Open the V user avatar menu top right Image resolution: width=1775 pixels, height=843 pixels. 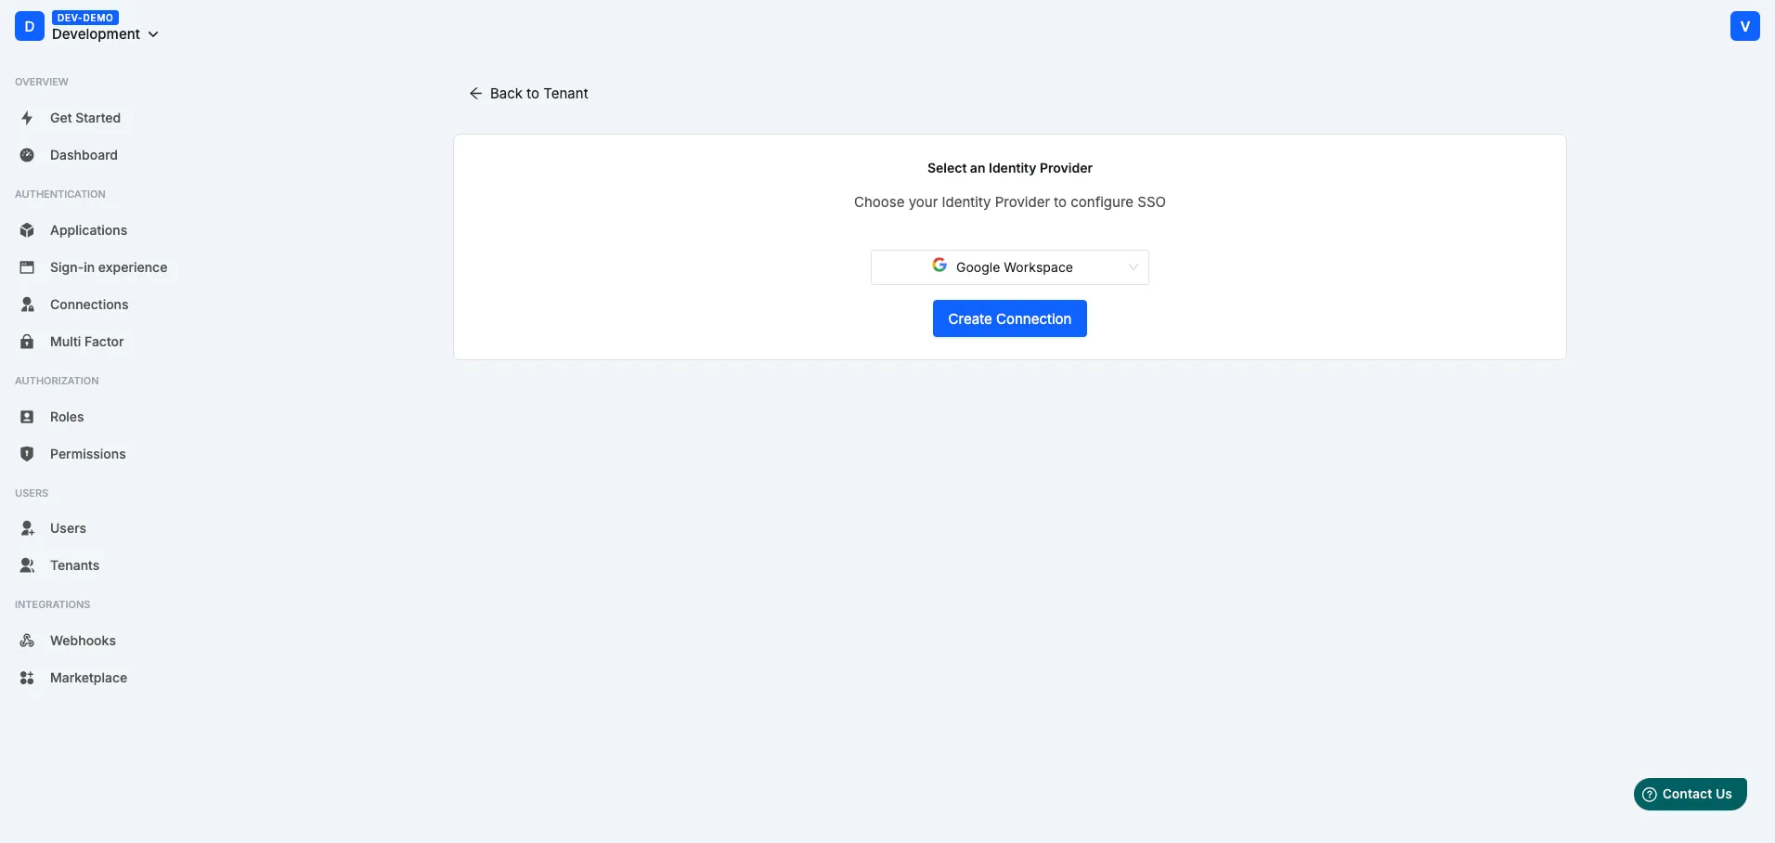tap(1744, 26)
